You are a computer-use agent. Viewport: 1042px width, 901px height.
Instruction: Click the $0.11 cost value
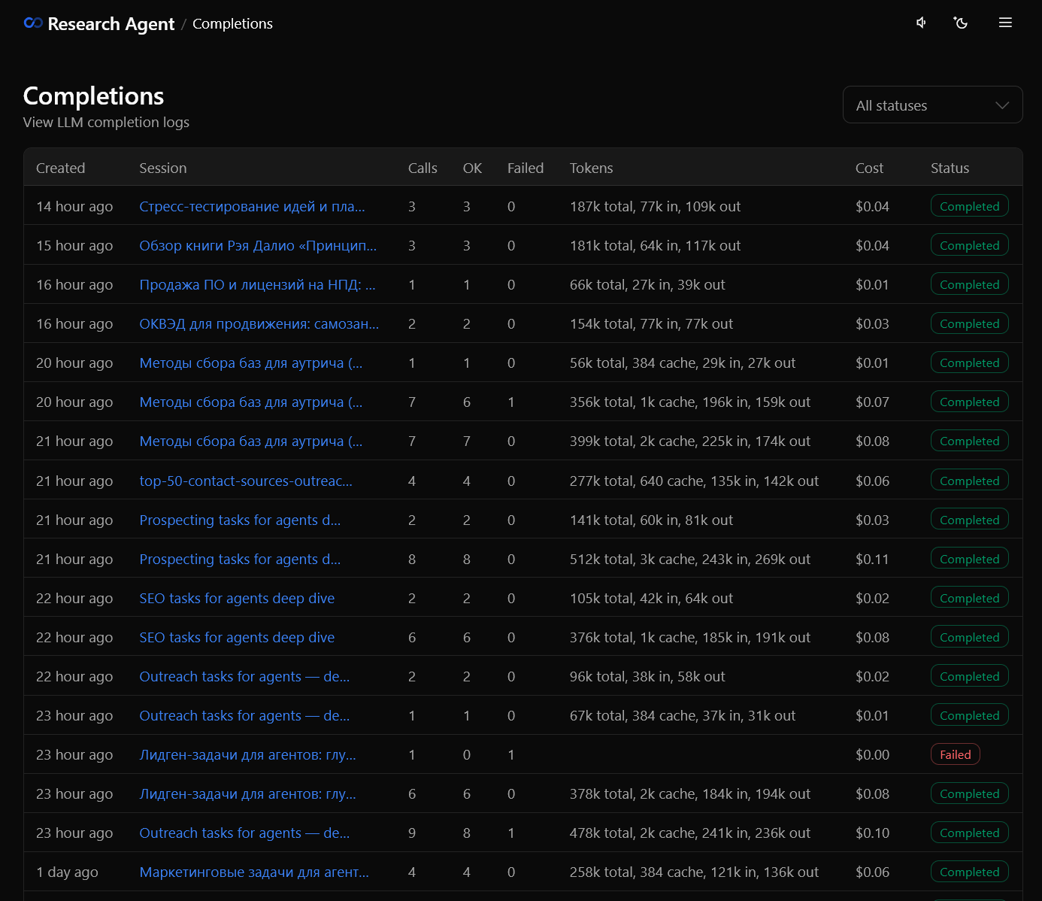872,560
